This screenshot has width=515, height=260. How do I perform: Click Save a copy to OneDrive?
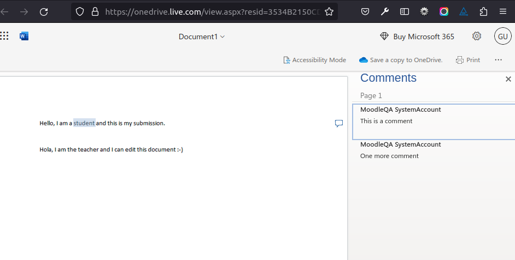401,60
